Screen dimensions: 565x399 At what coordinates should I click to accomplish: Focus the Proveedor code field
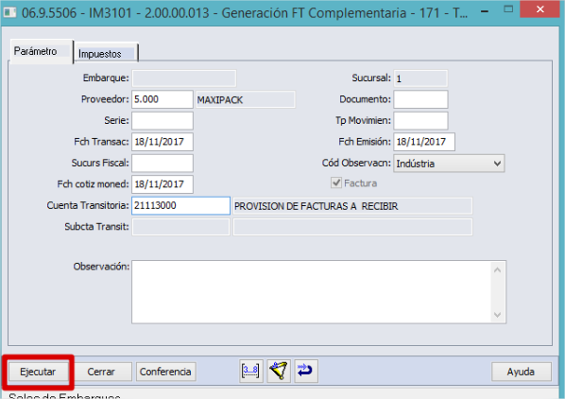click(163, 99)
